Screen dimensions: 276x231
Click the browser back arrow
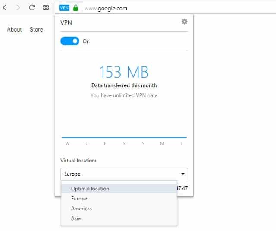[5, 8]
